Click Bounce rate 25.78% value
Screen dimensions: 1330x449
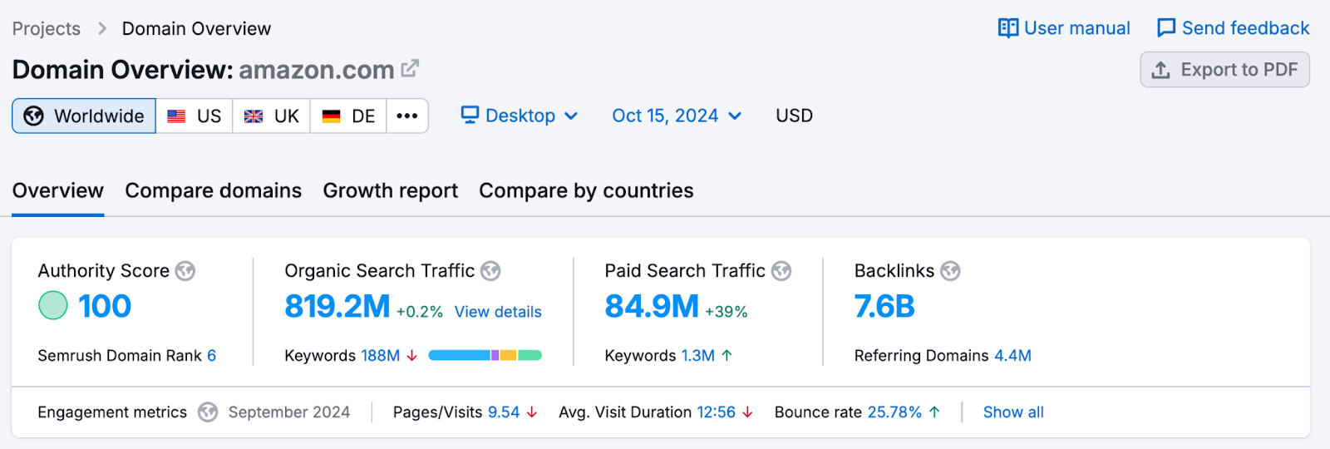[x=894, y=412]
